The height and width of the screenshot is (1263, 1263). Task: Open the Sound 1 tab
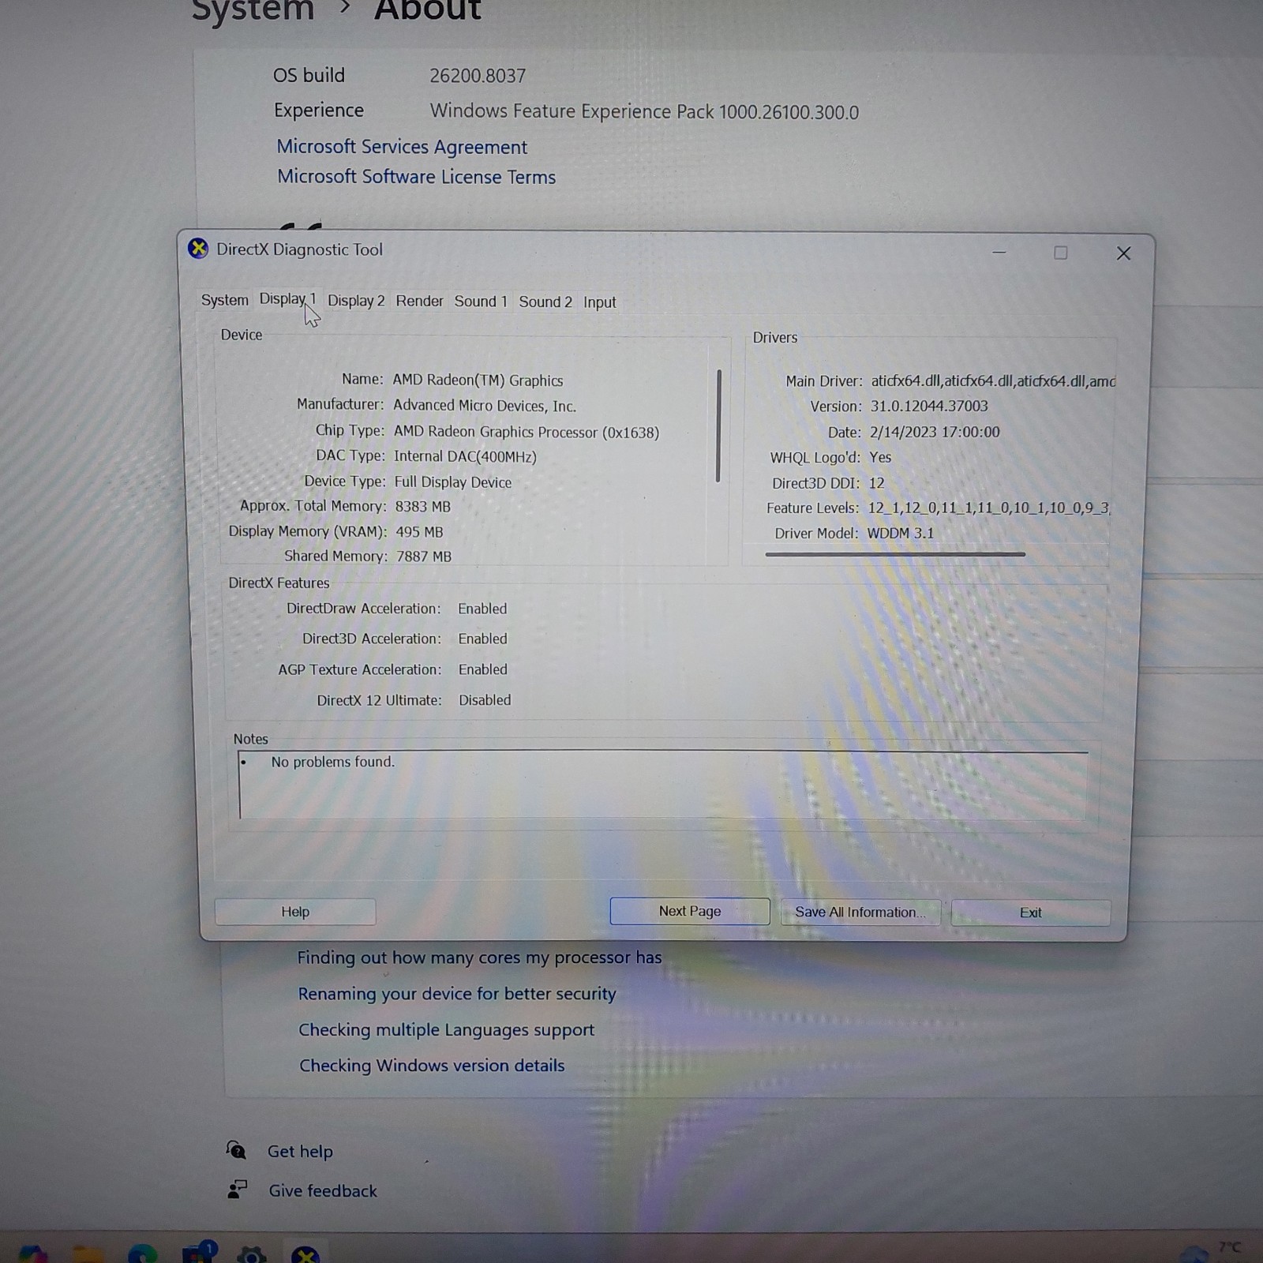[480, 302]
